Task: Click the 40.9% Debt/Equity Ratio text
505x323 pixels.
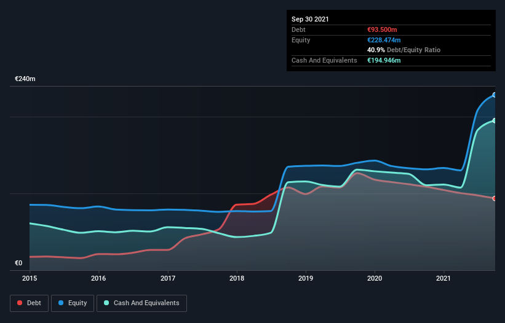Action: (404, 50)
